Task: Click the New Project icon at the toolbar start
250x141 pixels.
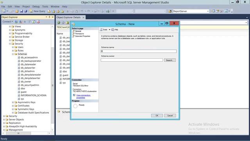Action: (x=4, y=11)
